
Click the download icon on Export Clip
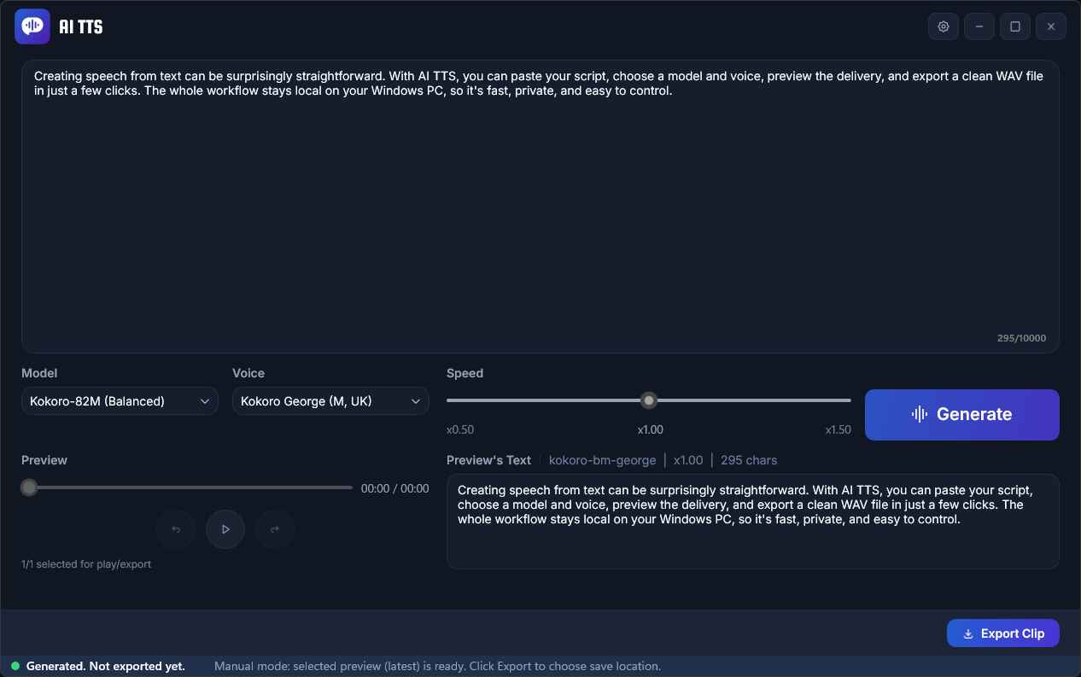tap(967, 633)
